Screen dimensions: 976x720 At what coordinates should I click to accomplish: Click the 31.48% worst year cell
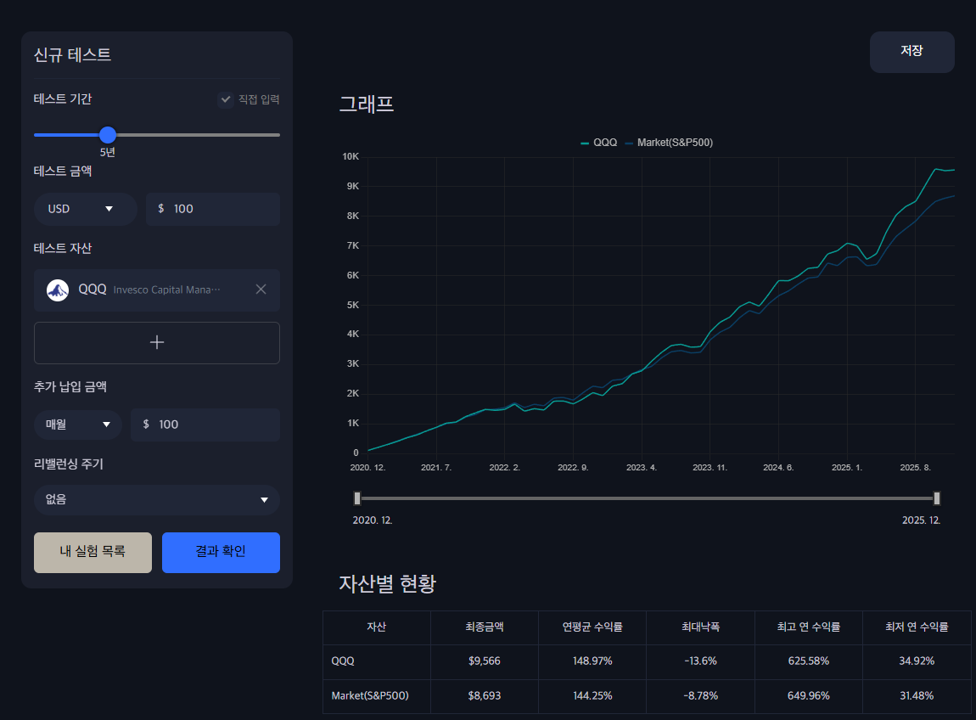pyautogui.click(x=917, y=695)
